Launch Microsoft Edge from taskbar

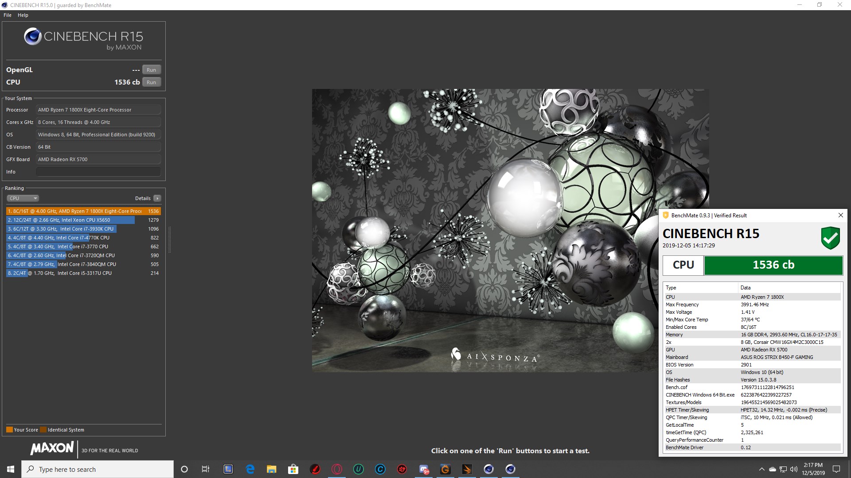click(x=250, y=469)
